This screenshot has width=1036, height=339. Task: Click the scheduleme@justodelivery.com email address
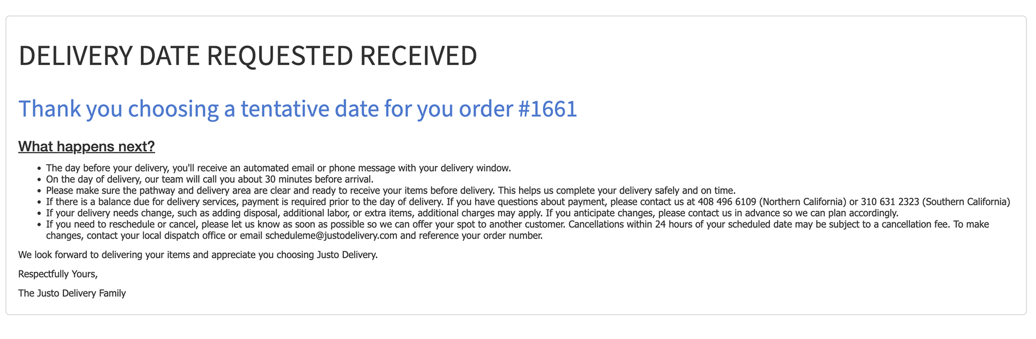point(331,236)
